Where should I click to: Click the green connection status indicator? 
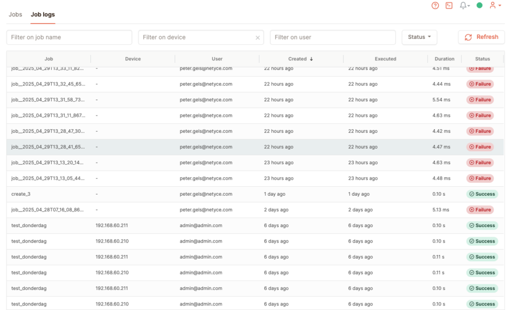click(479, 5)
